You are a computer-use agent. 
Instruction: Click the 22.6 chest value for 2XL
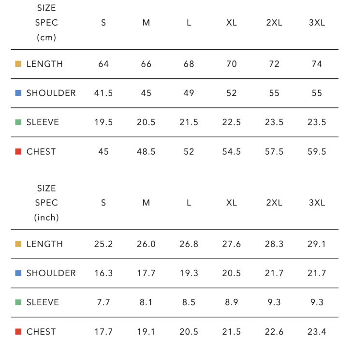coord(274,332)
